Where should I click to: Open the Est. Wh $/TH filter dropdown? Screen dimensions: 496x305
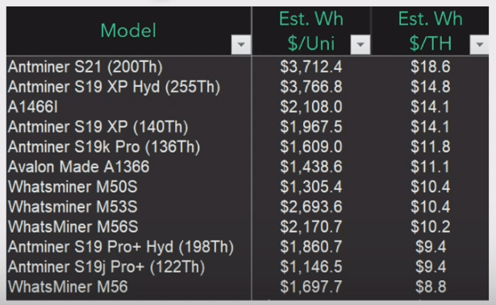coord(480,44)
